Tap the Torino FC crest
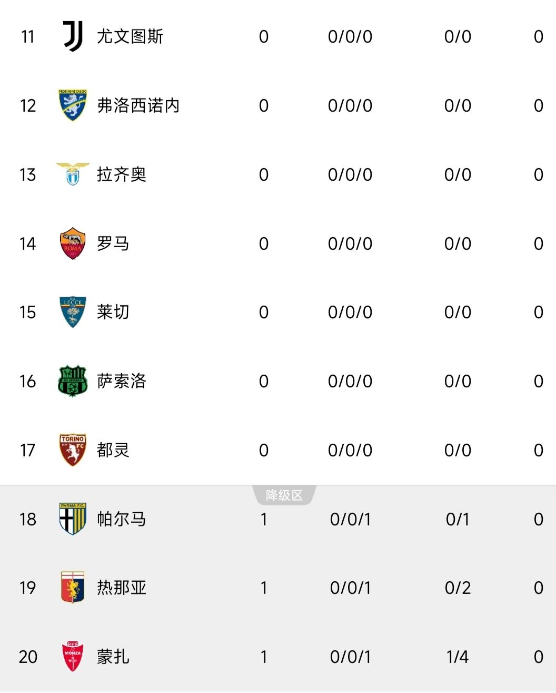This screenshot has height=693, width=556. point(73,450)
